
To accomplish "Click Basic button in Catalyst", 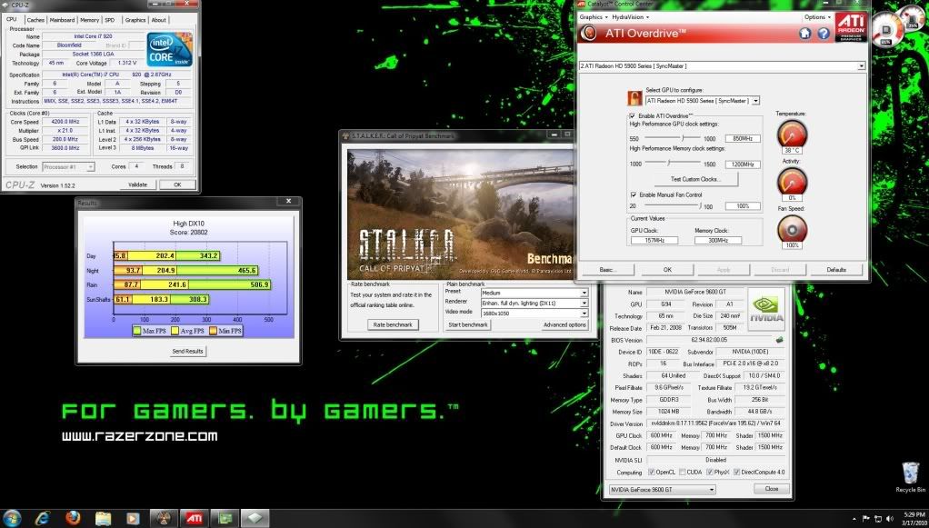I will click(x=608, y=270).
